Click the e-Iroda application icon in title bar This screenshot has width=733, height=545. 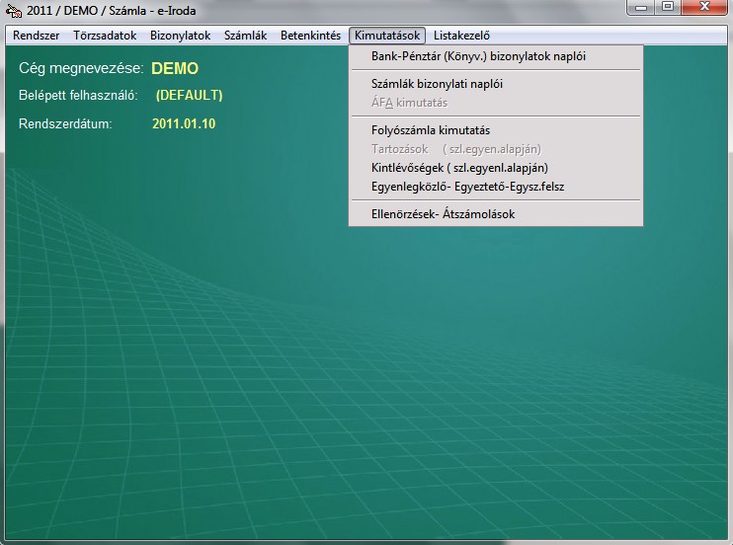[14, 11]
